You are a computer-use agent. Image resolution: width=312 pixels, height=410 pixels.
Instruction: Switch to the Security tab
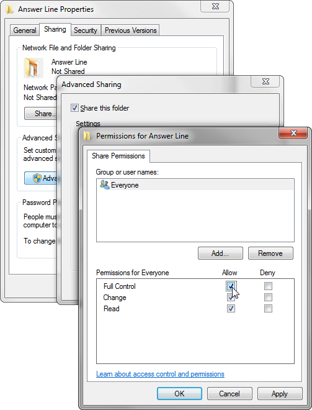[x=86, y=30]
